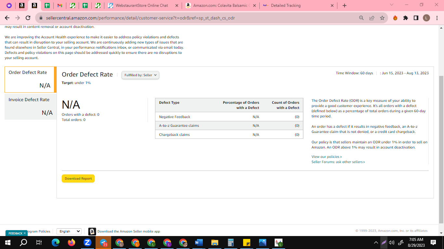Click the address bar URL field
Viewport: 444px width, 249px height.
[x=195, y=18]
